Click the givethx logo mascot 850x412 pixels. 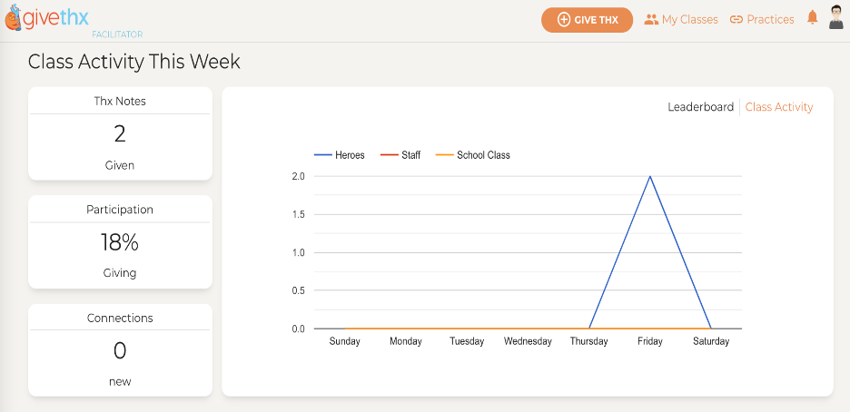[14, 16]
